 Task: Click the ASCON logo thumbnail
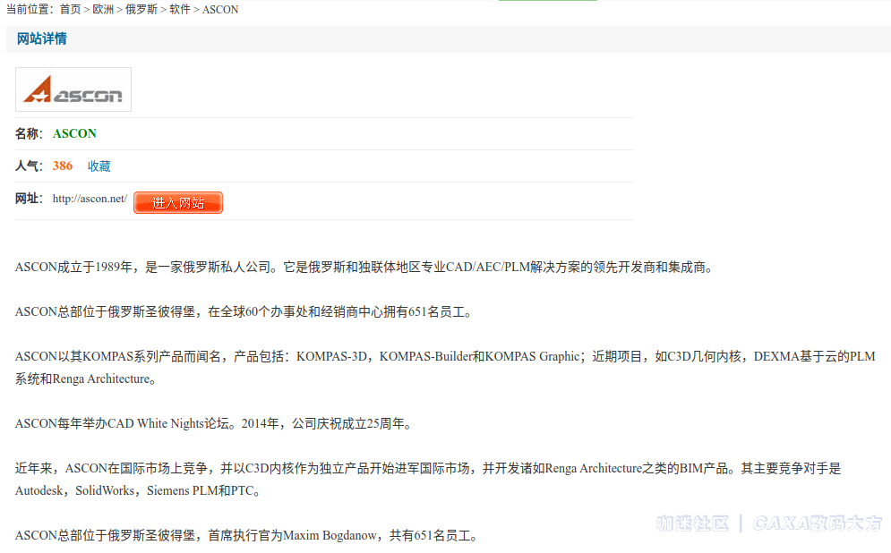click(x=73, y=89)
